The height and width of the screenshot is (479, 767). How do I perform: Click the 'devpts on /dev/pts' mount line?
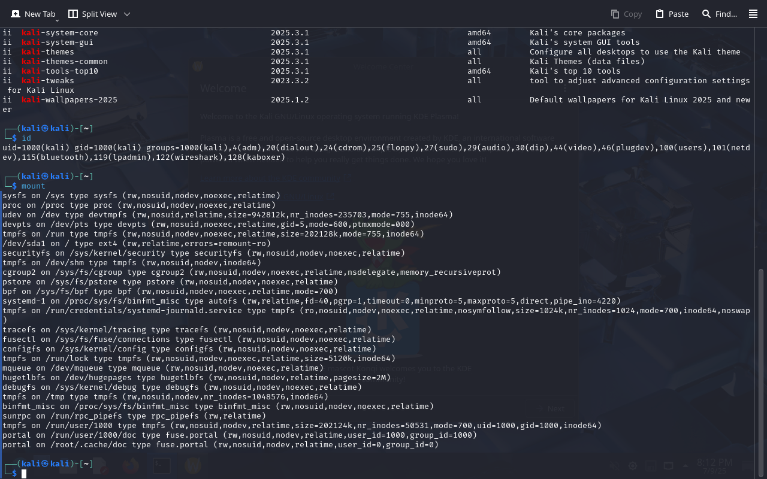(x=209, y=225)
